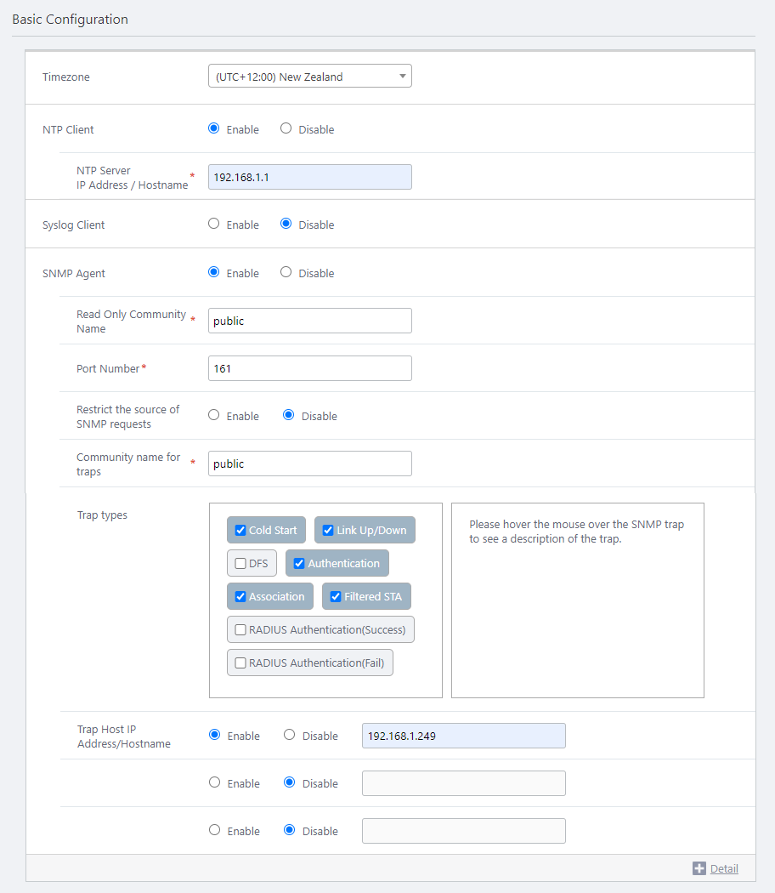
Task: Uncheck the Cold Start trap
Action: (240, 531)
